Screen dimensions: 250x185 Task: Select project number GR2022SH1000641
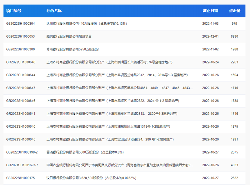click(x=21, y=114)
